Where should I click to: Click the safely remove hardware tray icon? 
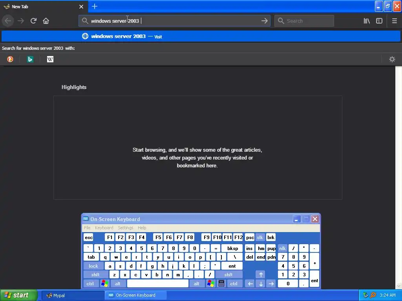(365, 295)
